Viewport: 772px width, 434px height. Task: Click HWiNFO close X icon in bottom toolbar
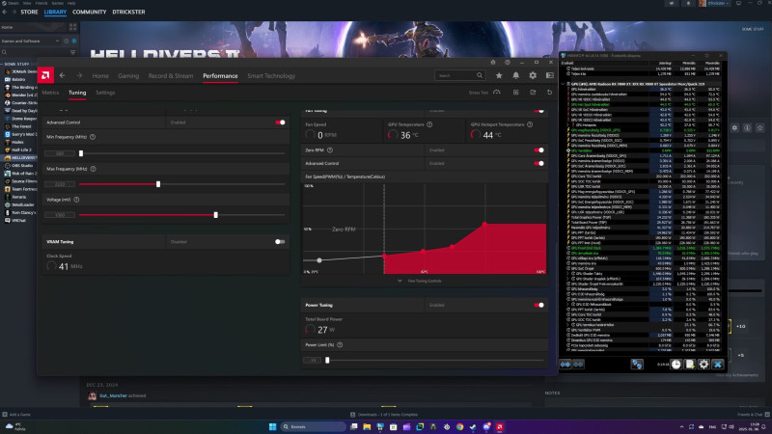(717, 365)
